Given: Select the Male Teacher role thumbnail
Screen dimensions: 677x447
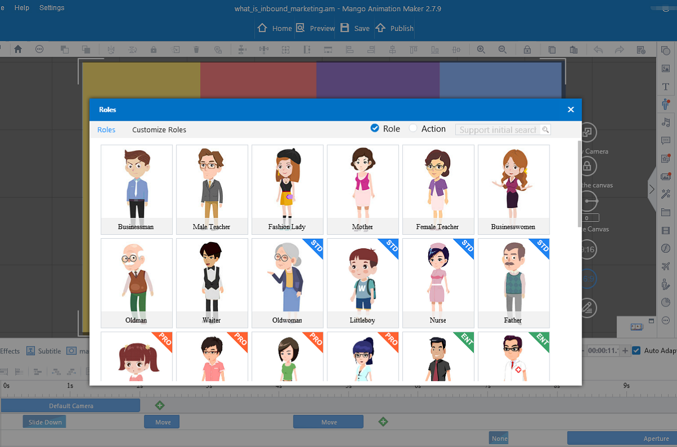Looking at the screenshot, I should tap(212, 190).
